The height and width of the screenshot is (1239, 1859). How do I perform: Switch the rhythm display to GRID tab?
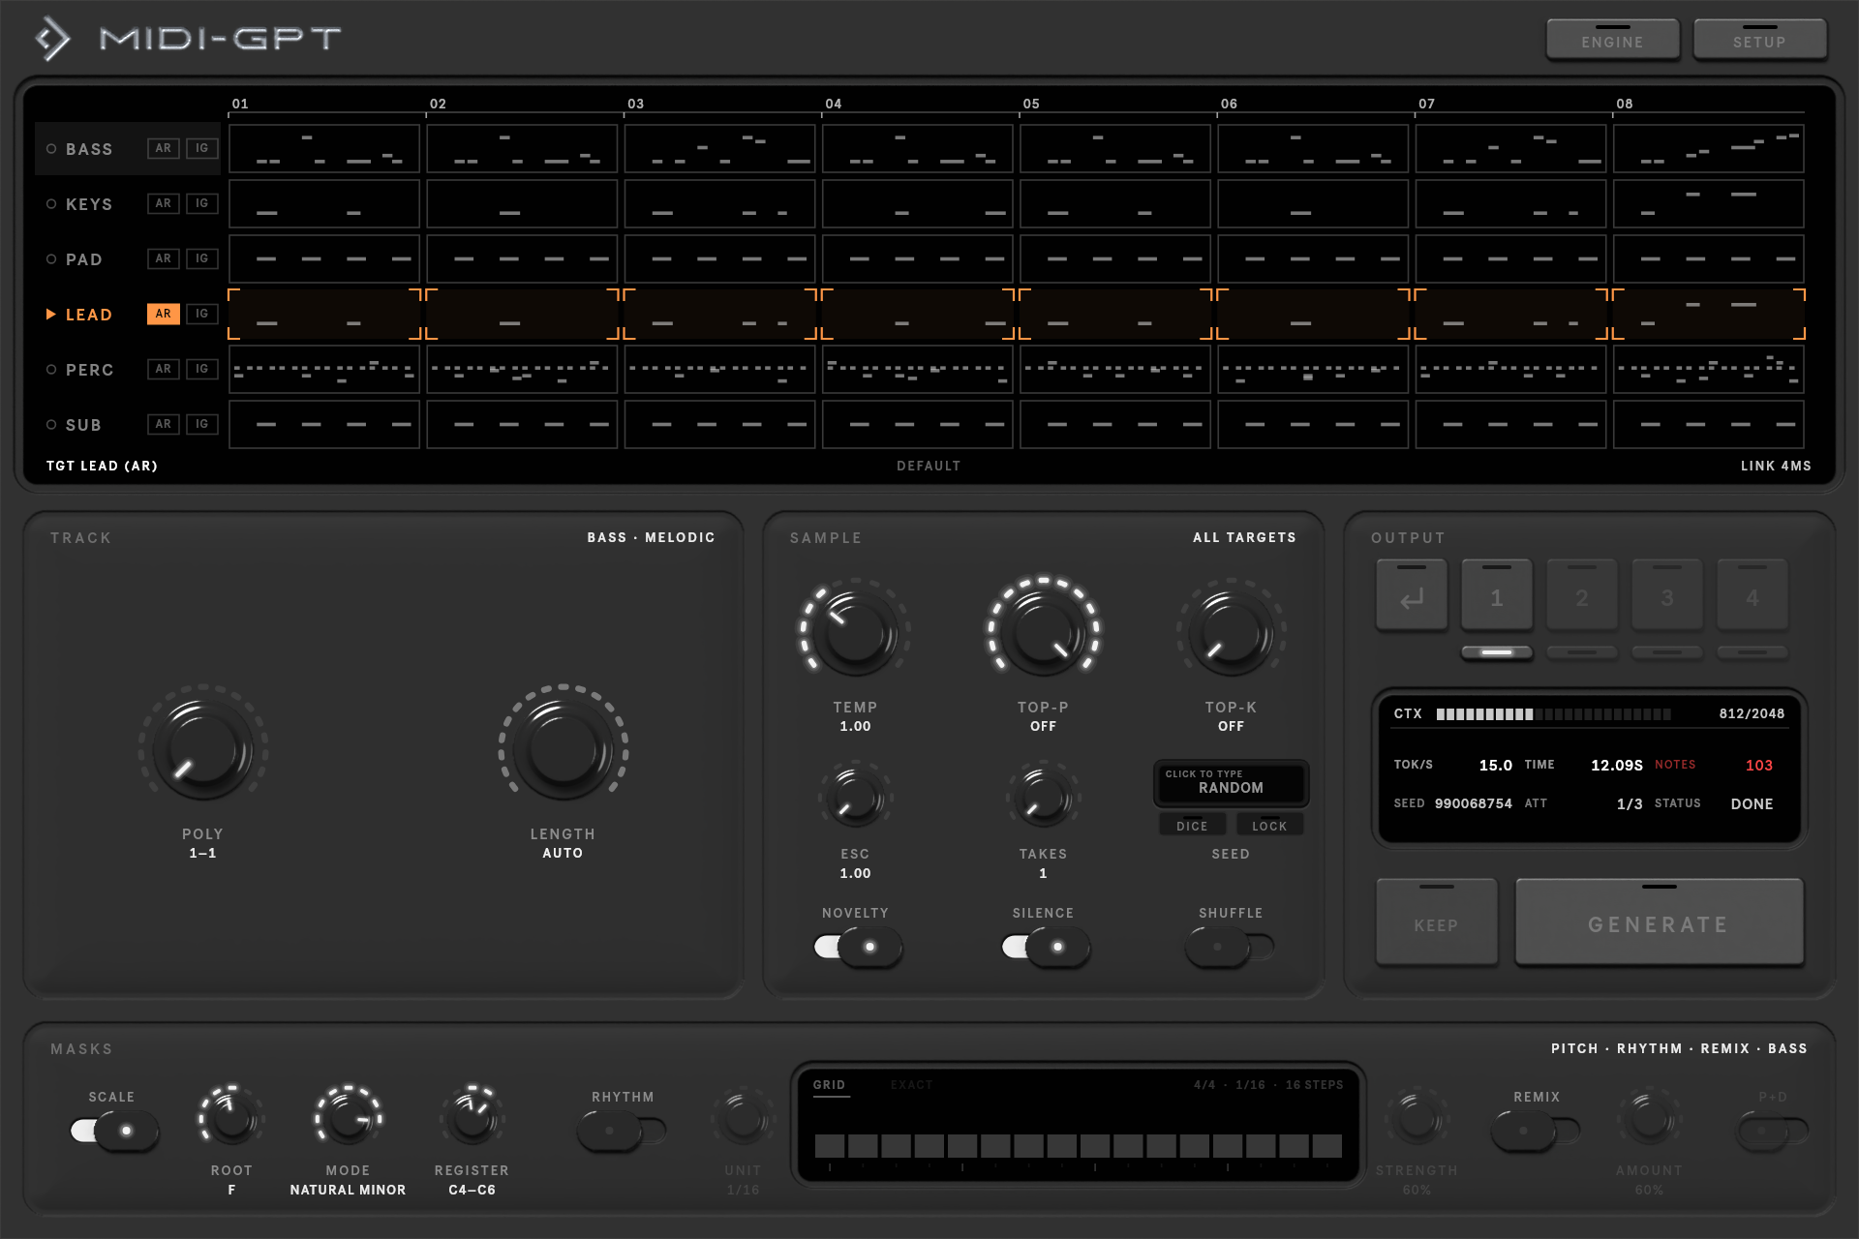point(829,1085)
